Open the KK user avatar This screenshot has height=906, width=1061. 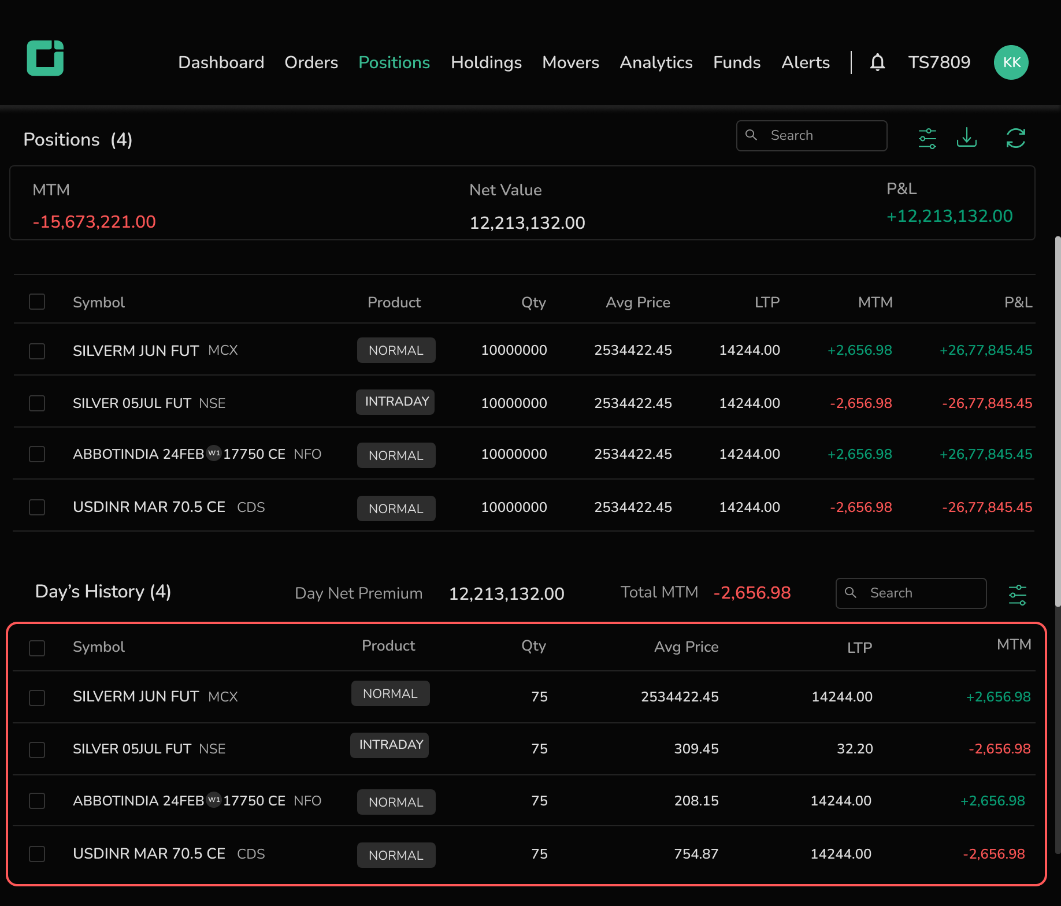(1011, 62)
